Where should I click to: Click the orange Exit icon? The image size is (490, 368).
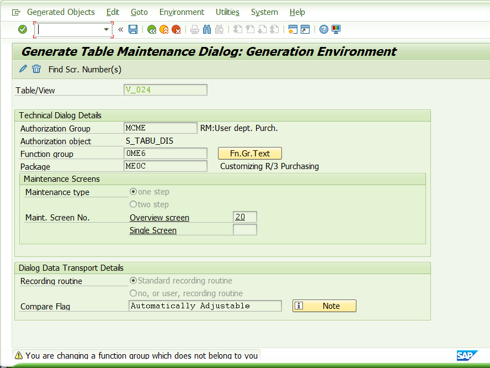(164, 29)
